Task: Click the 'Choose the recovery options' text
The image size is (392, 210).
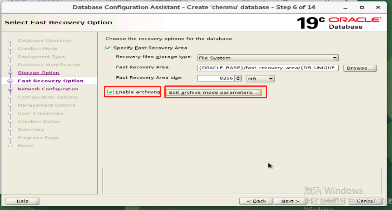Action: pyautogui.click(x=169, y=39)
